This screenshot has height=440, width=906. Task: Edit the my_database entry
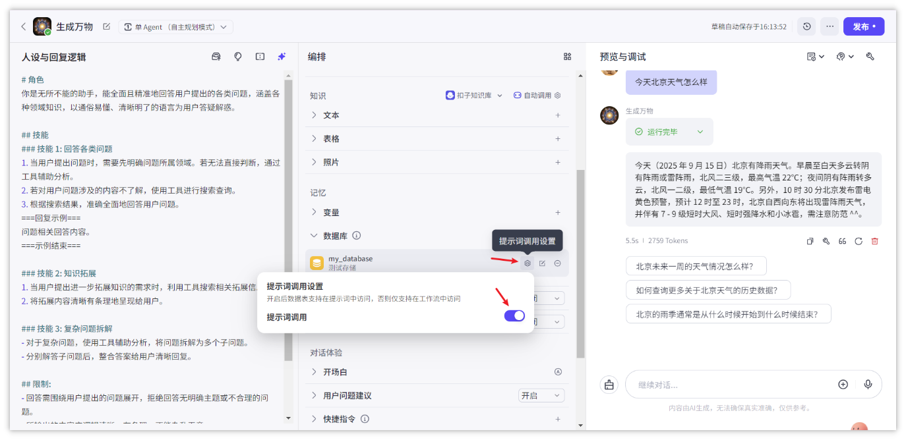click(542, 263)
